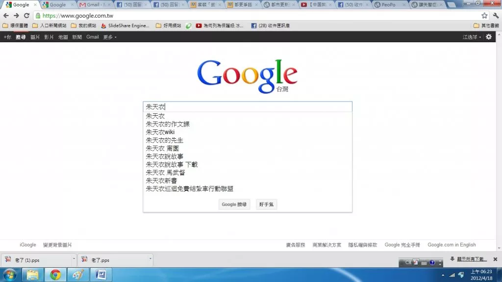This screenshot has width=502, height=282.
Task: Click the address bar URL field
Action: click(256, 15)
